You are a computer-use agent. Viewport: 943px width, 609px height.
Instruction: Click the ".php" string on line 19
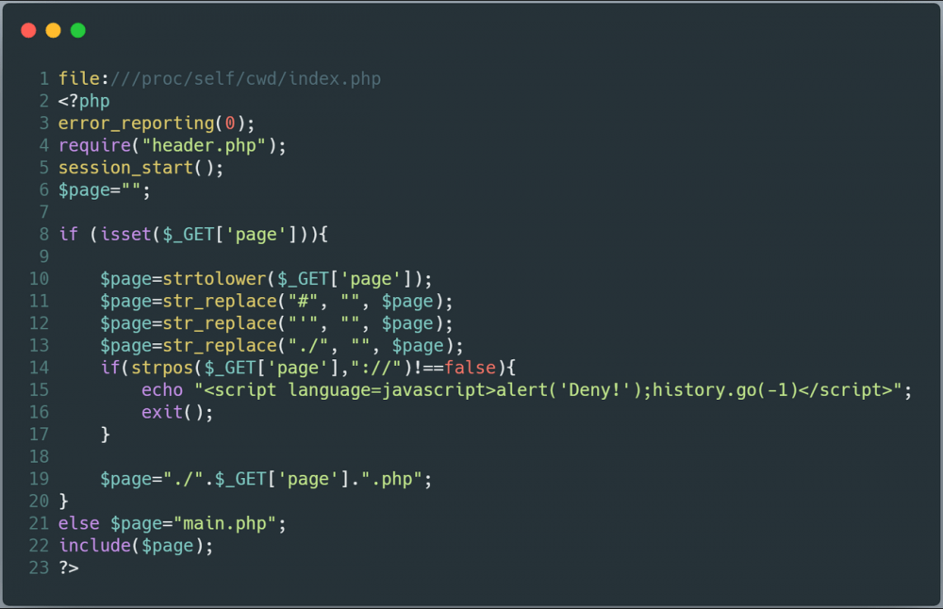click(391, 479)
